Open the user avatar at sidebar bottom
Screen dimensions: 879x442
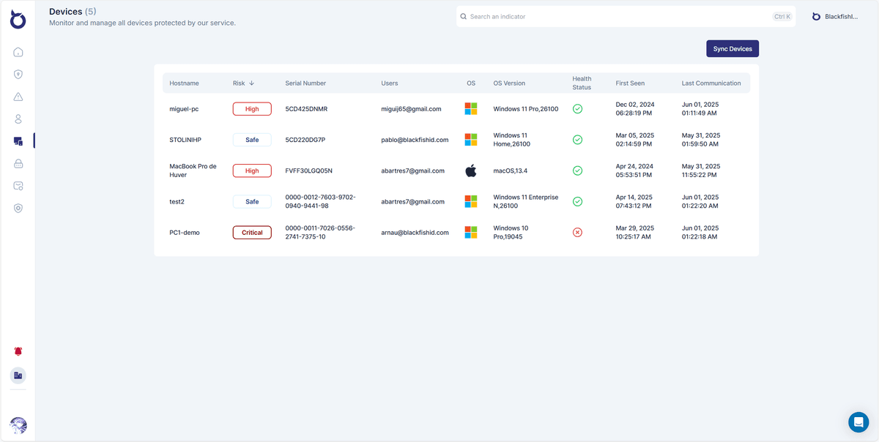click(18, 425)
